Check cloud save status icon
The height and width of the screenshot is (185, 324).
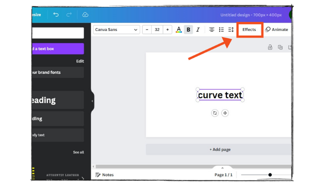85,15
